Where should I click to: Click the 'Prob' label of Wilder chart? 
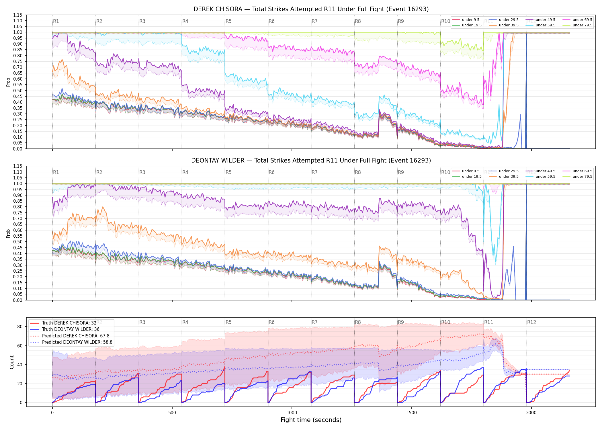pos(8,233)
